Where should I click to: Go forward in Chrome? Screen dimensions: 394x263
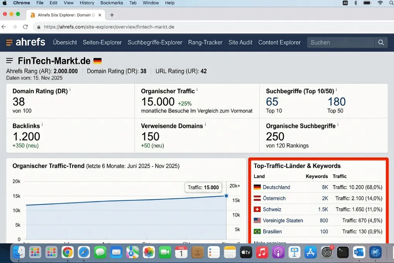click(15, 27)
